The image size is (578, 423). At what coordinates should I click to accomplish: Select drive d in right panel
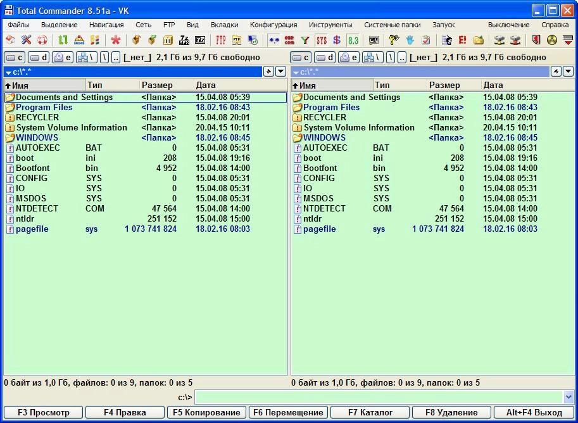click(325, 57)
